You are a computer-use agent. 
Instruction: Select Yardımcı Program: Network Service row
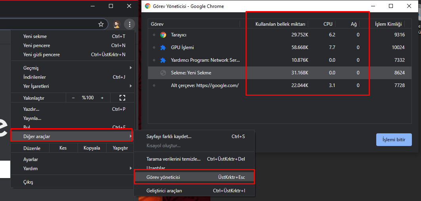point(280,60)
